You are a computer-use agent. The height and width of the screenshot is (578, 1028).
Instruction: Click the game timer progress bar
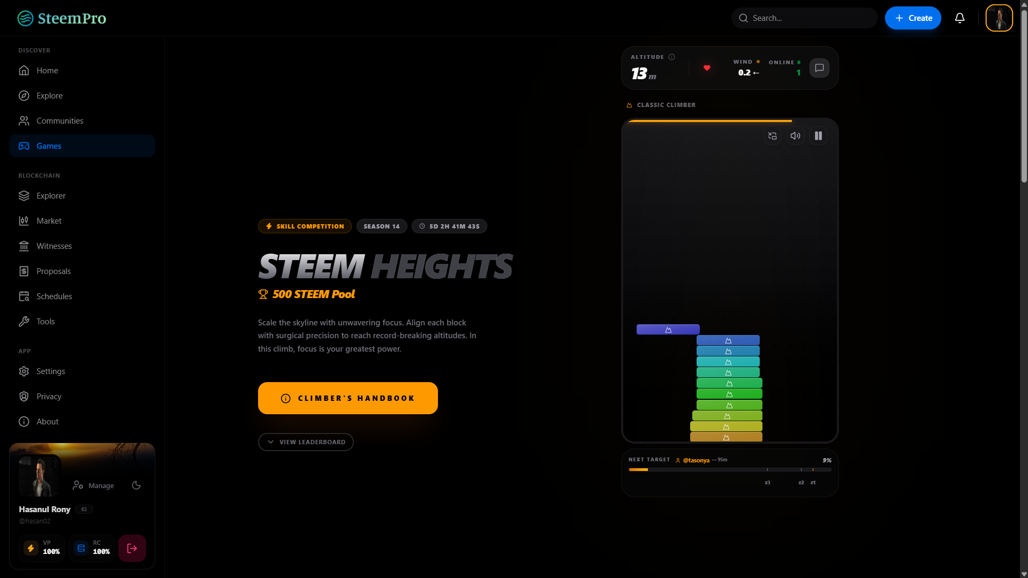pos(709,121)
